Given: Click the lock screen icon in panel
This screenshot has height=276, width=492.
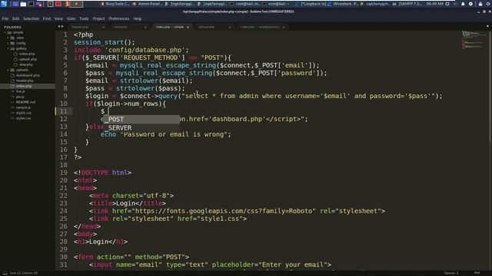Looking at the screenshot, I should (x=480, y=4).
